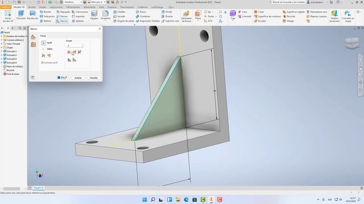Expand Cuerpos sólidos node

tap(2, 40)
